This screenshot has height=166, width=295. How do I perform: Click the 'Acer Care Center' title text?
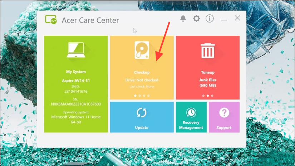[x=90, y=20]
